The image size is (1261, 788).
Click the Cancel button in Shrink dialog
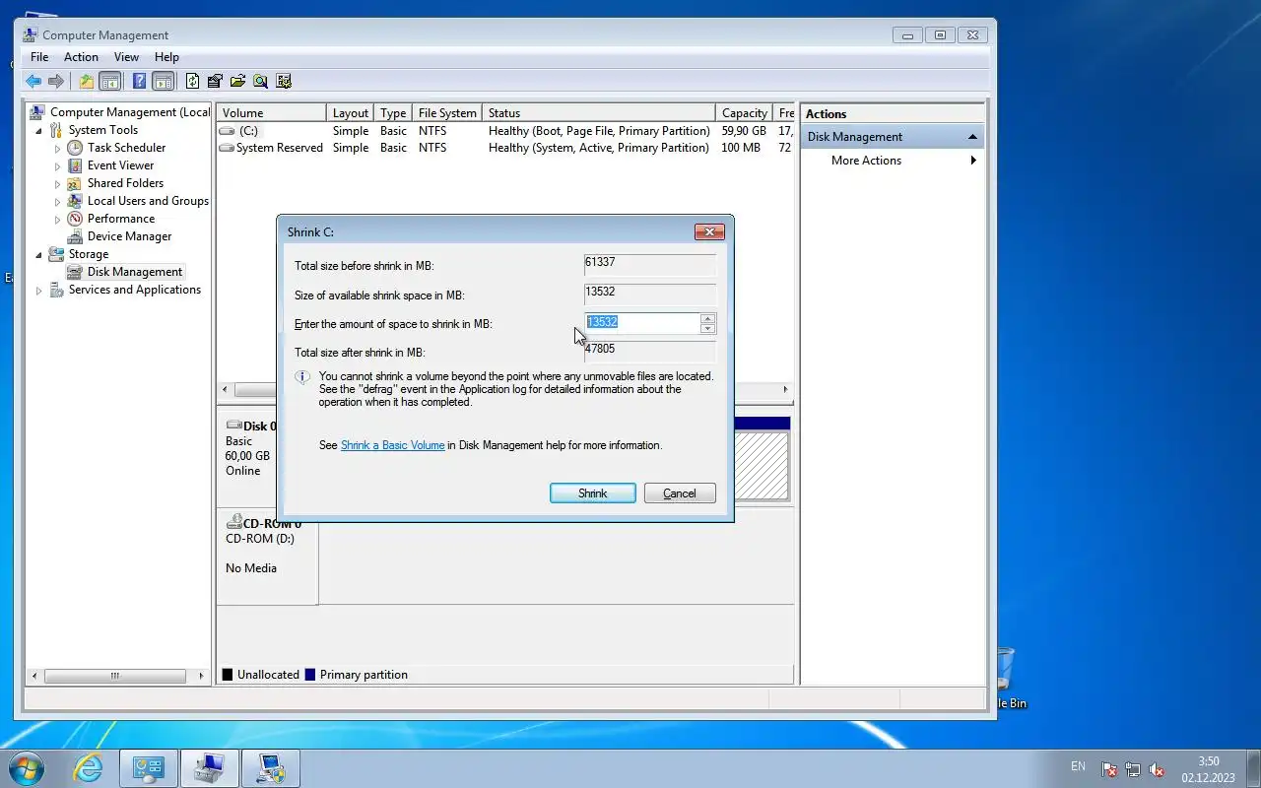coord(680,493)
